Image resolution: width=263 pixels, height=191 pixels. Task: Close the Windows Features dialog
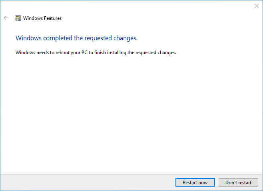pyautogui.click(x=257, y=6)
